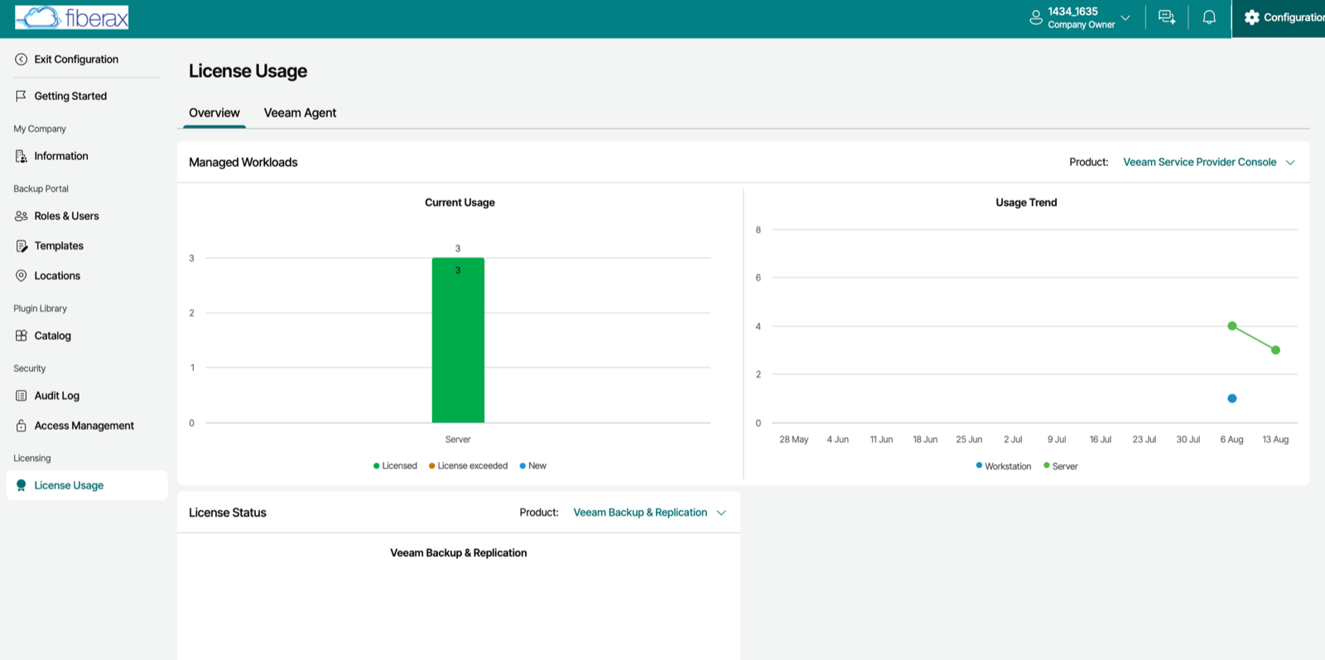This screenshot has height=660, width=1325.
Task: Expand the 1434_1635 Company Owner account menu
Action: pyautogui.click(x=1080, y=17)
